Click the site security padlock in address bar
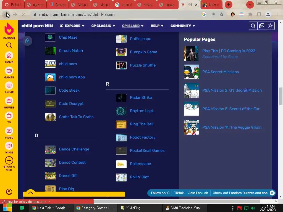Viewport: 283px width, 212px height. [x=35, y=14]
